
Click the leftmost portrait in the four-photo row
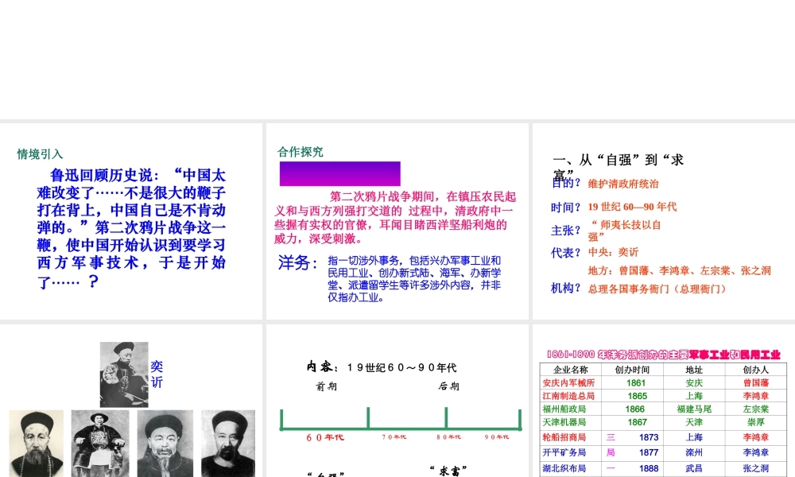(x=36, y=443)
